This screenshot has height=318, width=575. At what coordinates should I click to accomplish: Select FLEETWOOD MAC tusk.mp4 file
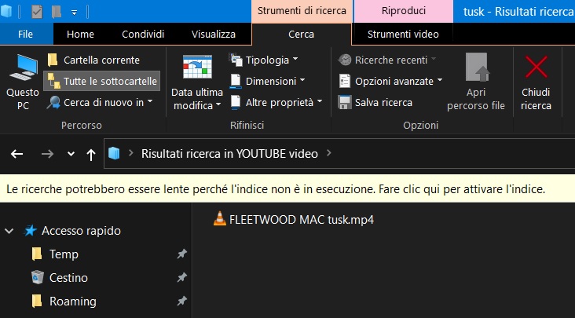pyautogui.click(x=294, y=219)
